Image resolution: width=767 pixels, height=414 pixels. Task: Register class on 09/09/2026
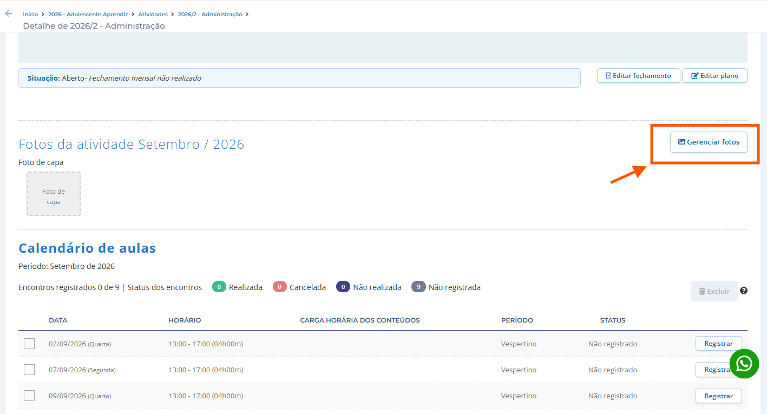718,396
